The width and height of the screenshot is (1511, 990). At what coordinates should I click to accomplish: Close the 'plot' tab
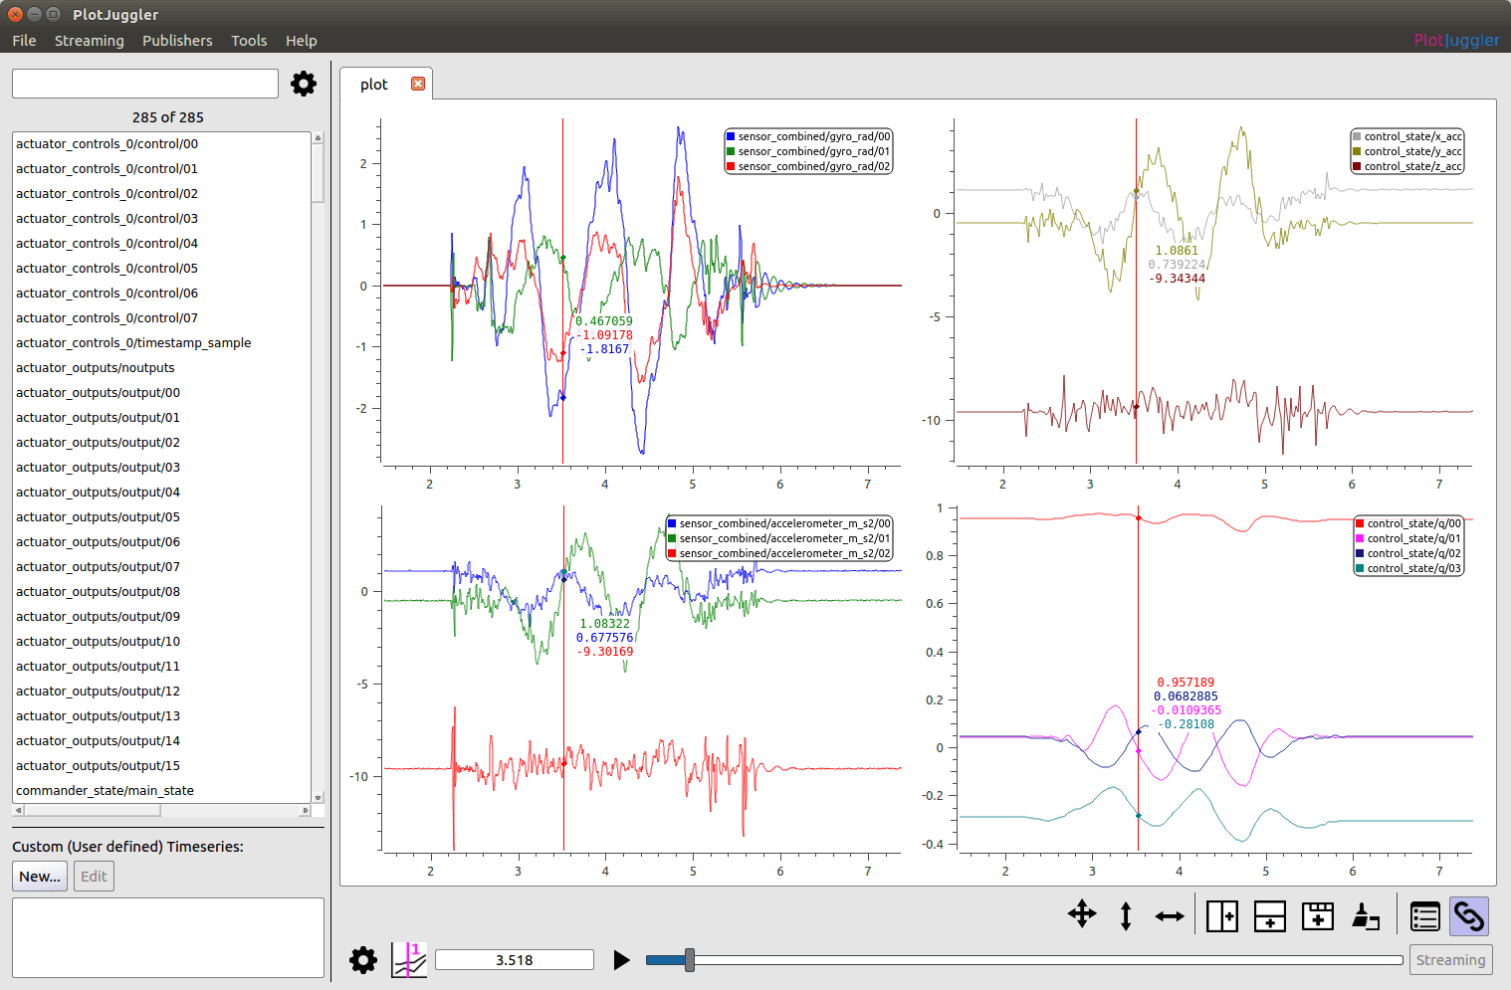pos(418,84)
